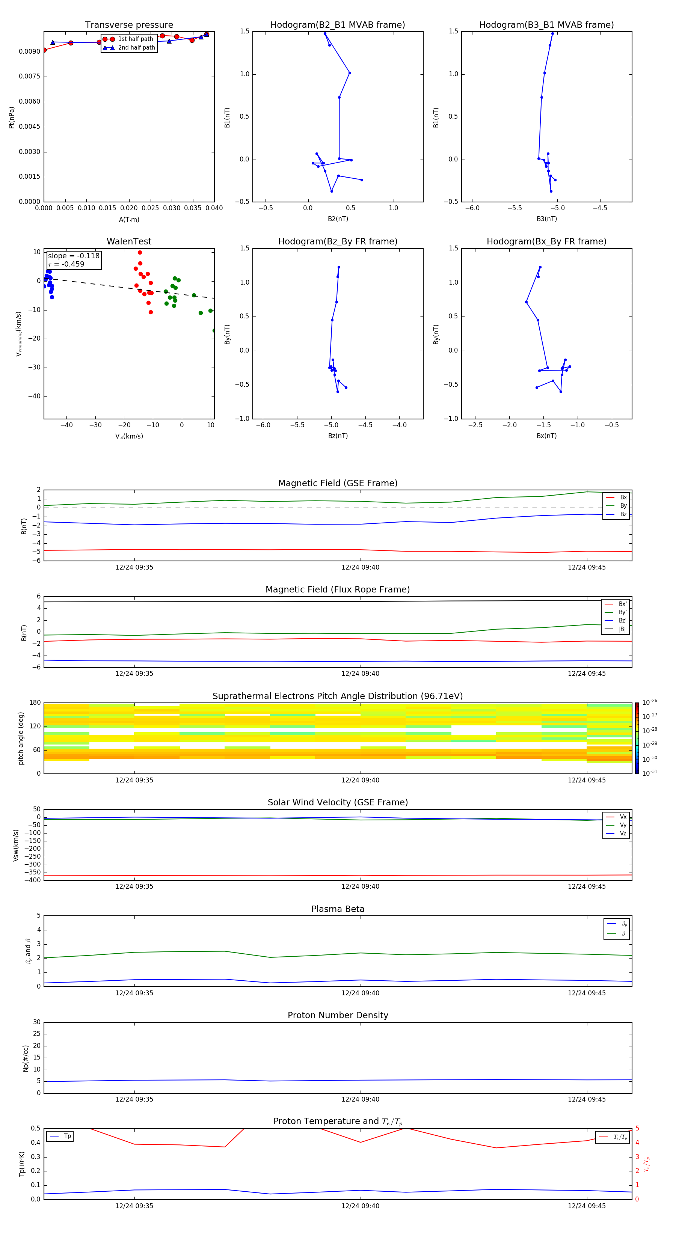Click the "Proton Number Density" title
The width and height of the screenshot is (676, 1239).
tap(338, 1015)
